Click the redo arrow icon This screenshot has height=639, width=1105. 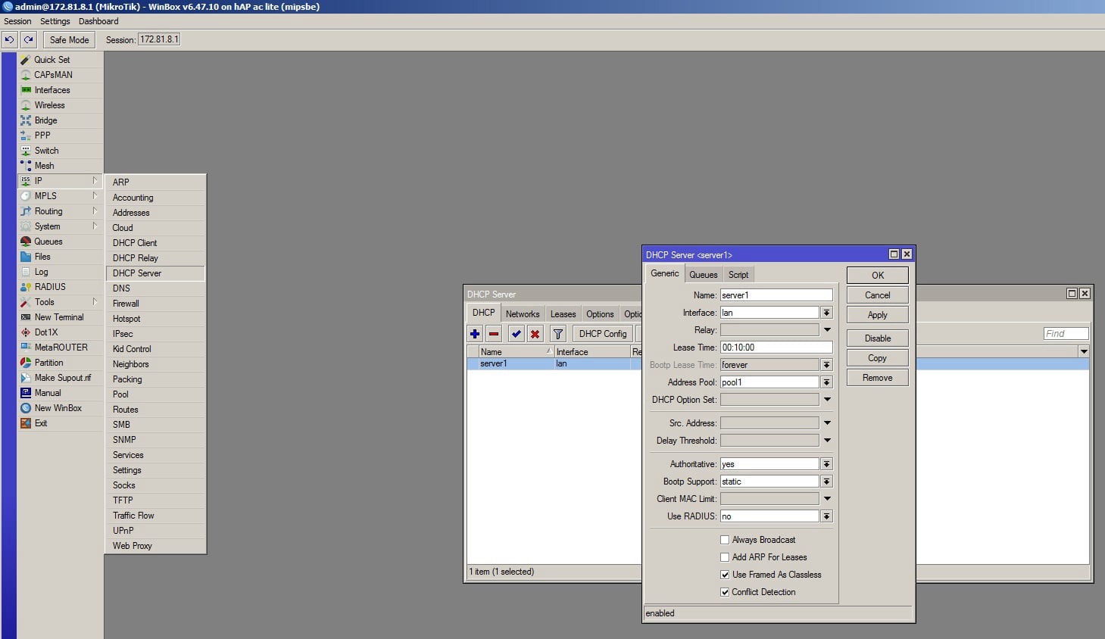point(29,39)
